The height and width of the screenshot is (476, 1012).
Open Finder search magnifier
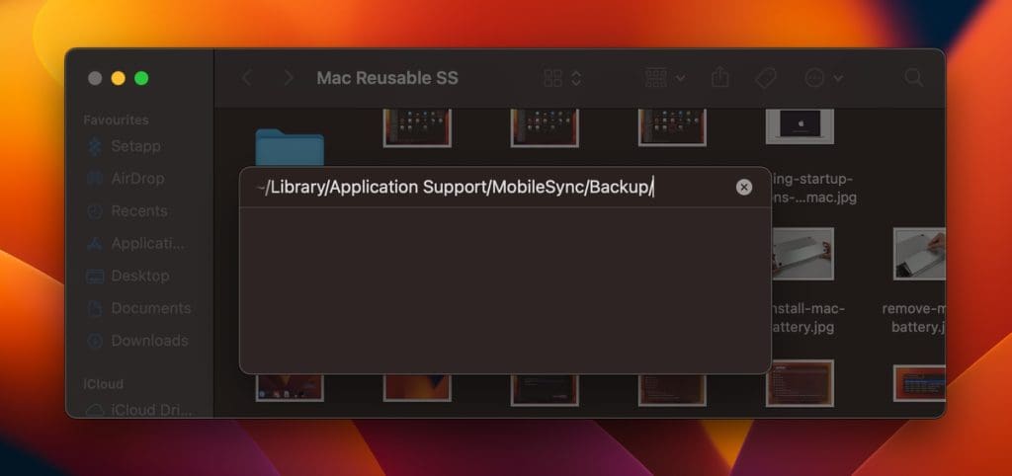click(x=913, y=78)
